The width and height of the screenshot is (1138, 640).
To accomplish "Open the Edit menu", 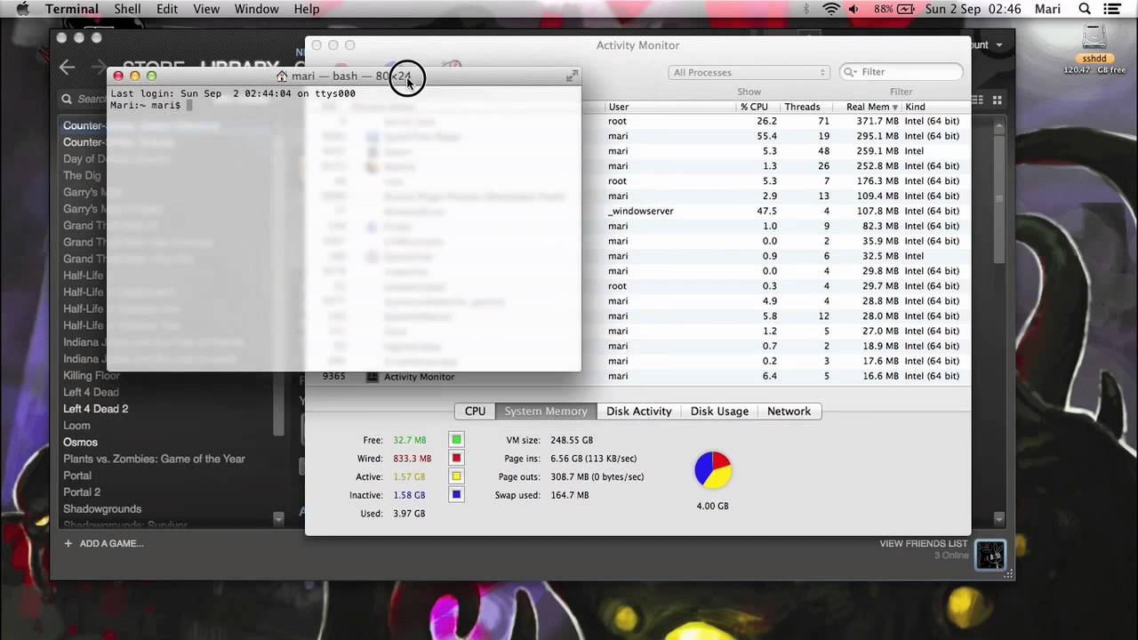I will pyautogui.click(x=167, y=9).
